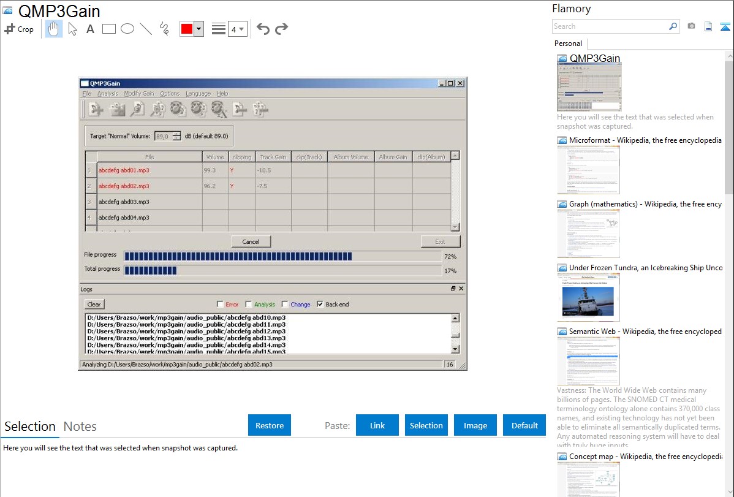The width and height of the screenshot is (734, 497).
Task: Select the ellipse shape tool
Action: tap(127, 29)
